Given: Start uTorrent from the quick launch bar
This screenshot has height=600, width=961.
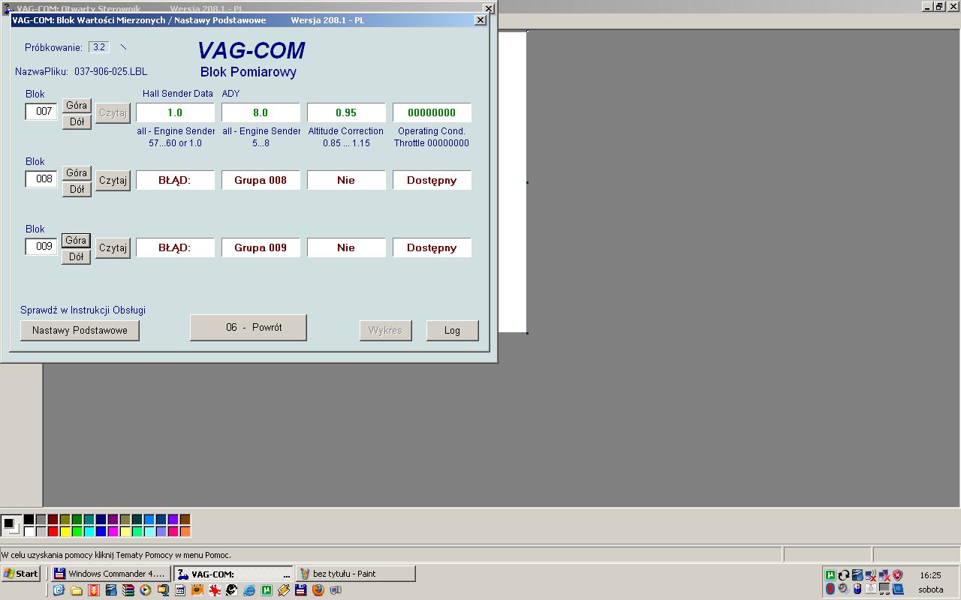Looking at the screenshot, I should [267, 590].
